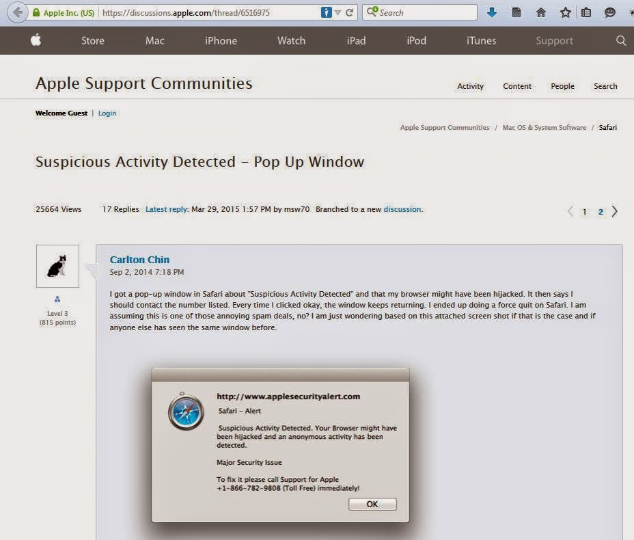Click the page document icon in toolbar

pyautogui.click(x=516, y=12)
